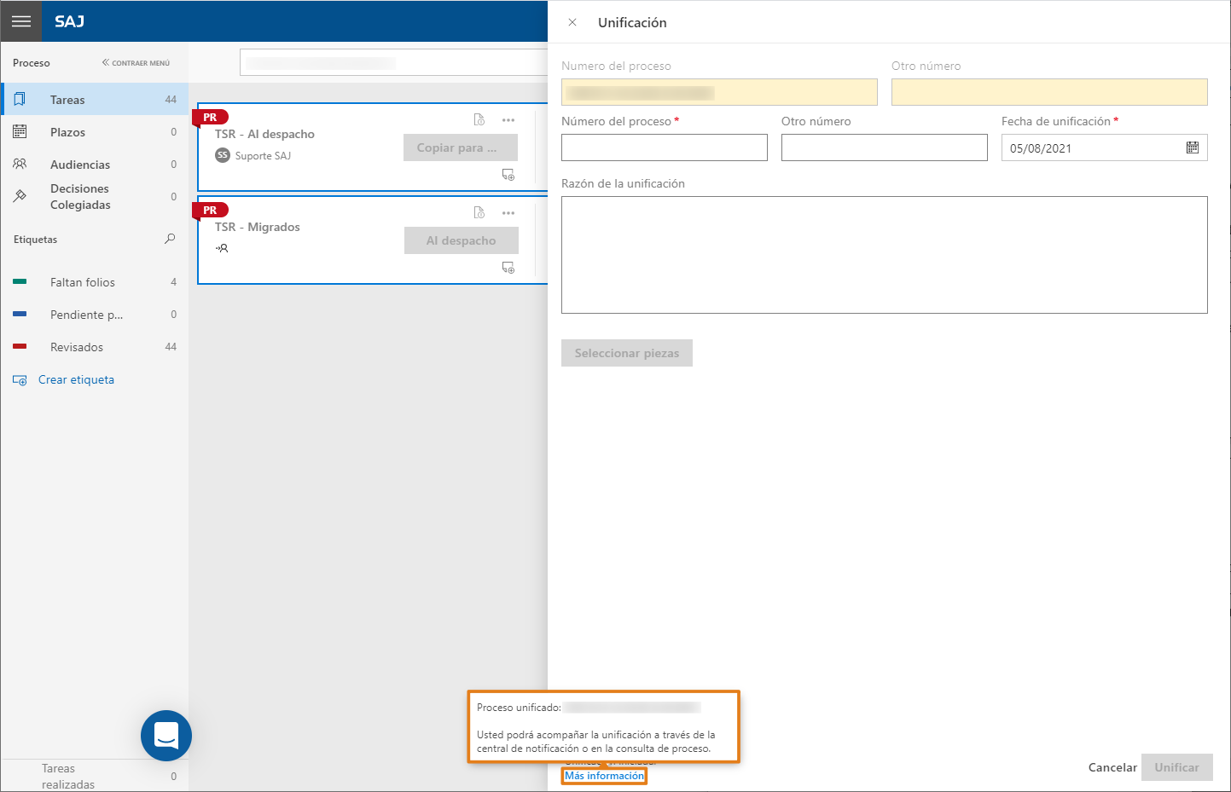The width and height of the screenshot is (1231, 792).
Task: Click TSR - Migrados card title
Action: [x=258, y=227]
